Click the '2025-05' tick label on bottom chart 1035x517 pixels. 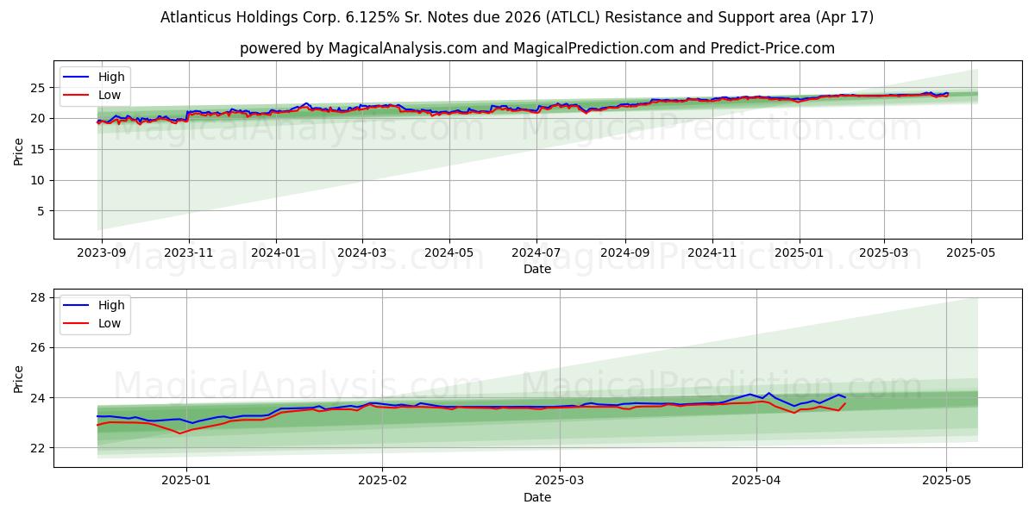click(x=946, y=482)
